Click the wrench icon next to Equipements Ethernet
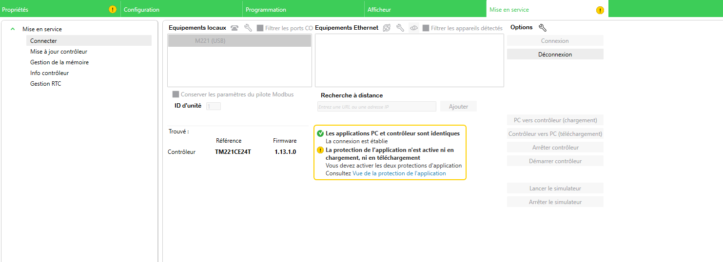 coord(400,28)
